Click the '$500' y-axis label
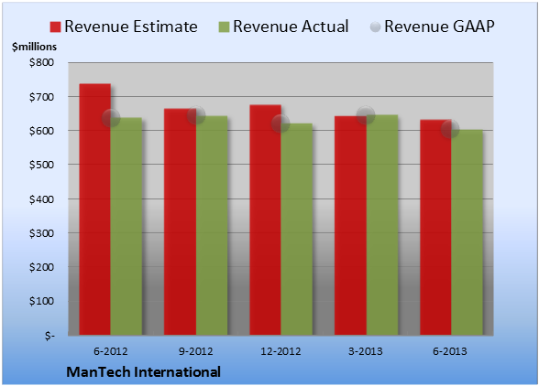 [41, 165]
